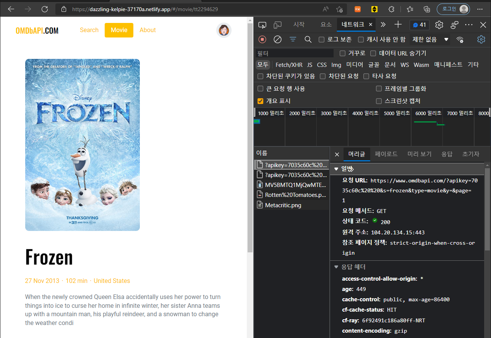Add a new DevTools tab with plus icon
This screenshot has height=338, width=491.
tap(398, 25)
